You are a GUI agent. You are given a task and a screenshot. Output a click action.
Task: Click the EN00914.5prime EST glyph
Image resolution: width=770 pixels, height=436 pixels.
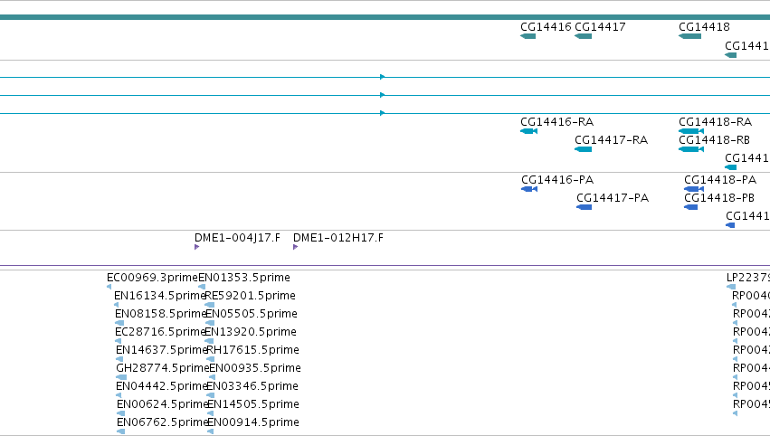click(x=211, y=431)
